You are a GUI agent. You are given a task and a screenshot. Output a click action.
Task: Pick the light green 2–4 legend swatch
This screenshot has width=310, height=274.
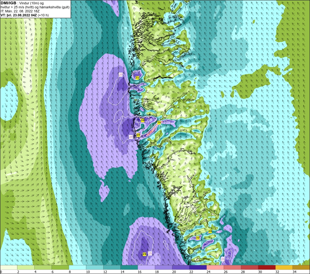[26, 268]
